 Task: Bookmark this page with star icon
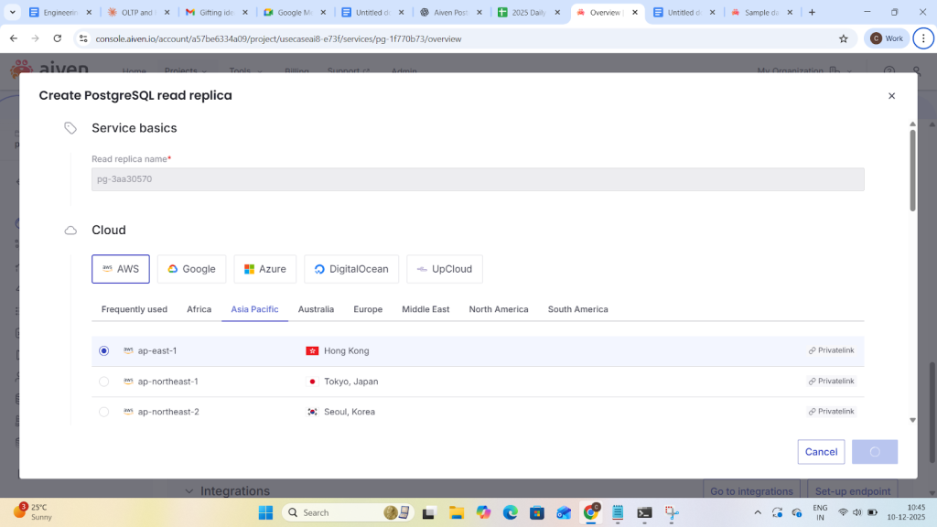pos(843,38)
